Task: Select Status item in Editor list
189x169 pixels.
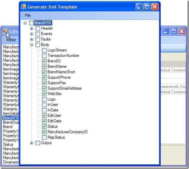Action: pyautogui.click(x=8, y=145)
